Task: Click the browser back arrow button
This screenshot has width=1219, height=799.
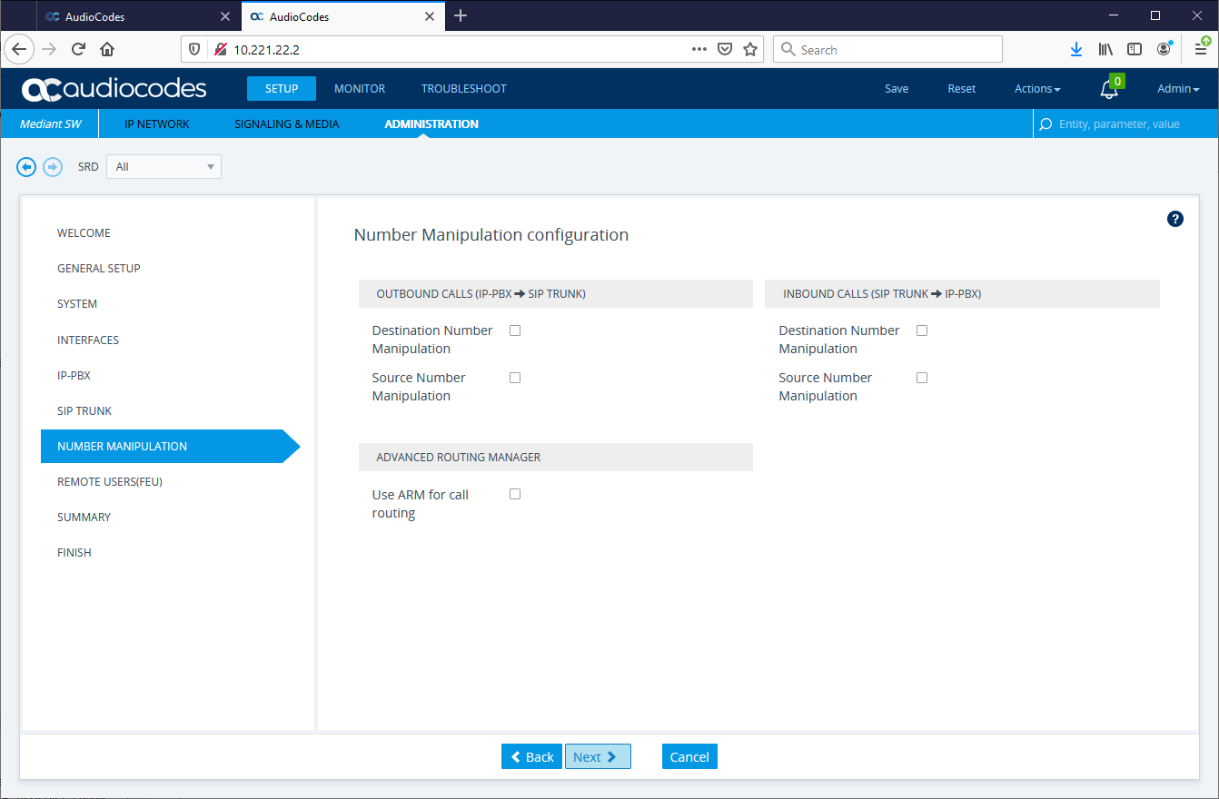Action: (x=20, y=50)
